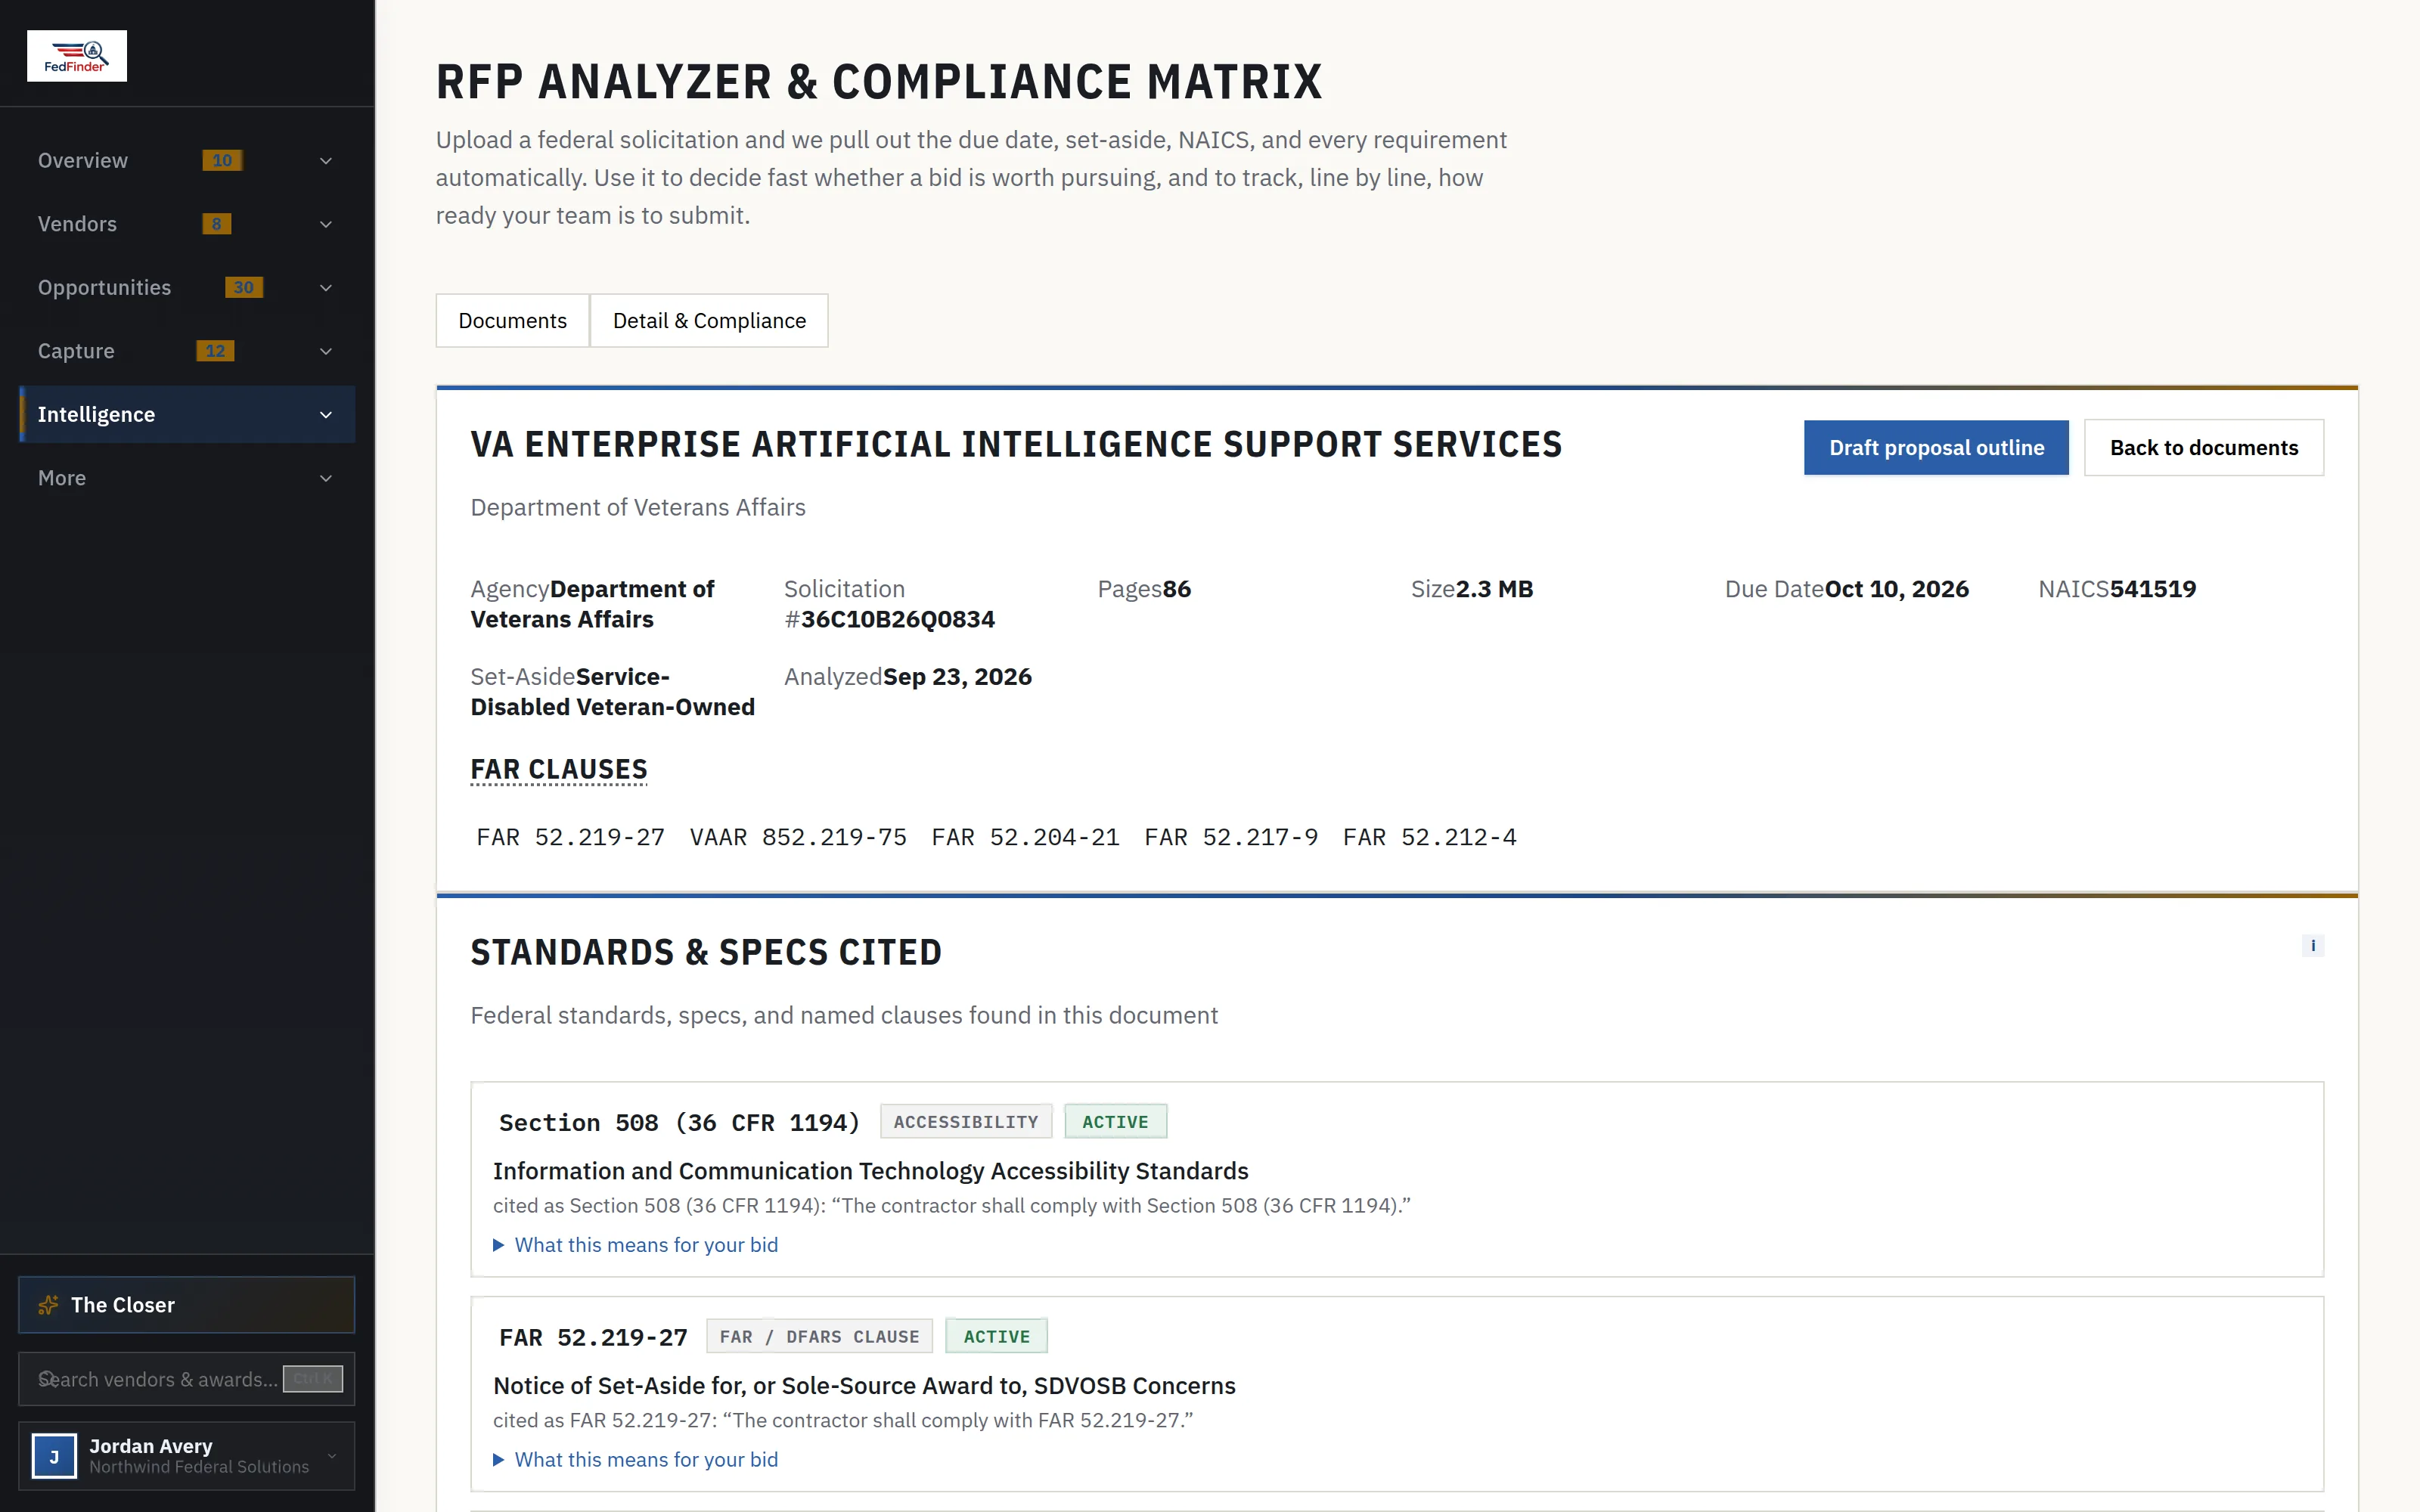
Task: Click the Ctrl K shortcut hint
Action: pos(313,1379)
